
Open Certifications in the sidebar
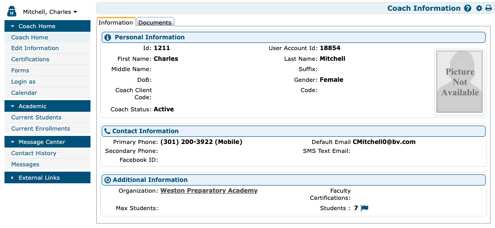pos(30,59)
